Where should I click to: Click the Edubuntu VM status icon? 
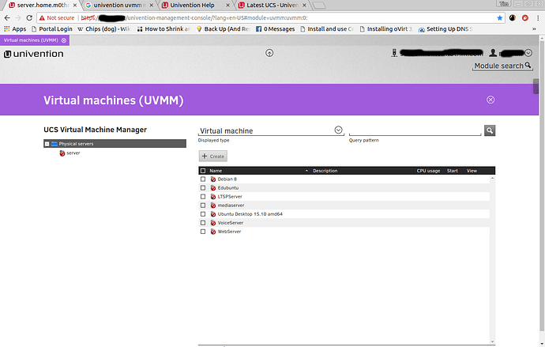coord(213,188)
